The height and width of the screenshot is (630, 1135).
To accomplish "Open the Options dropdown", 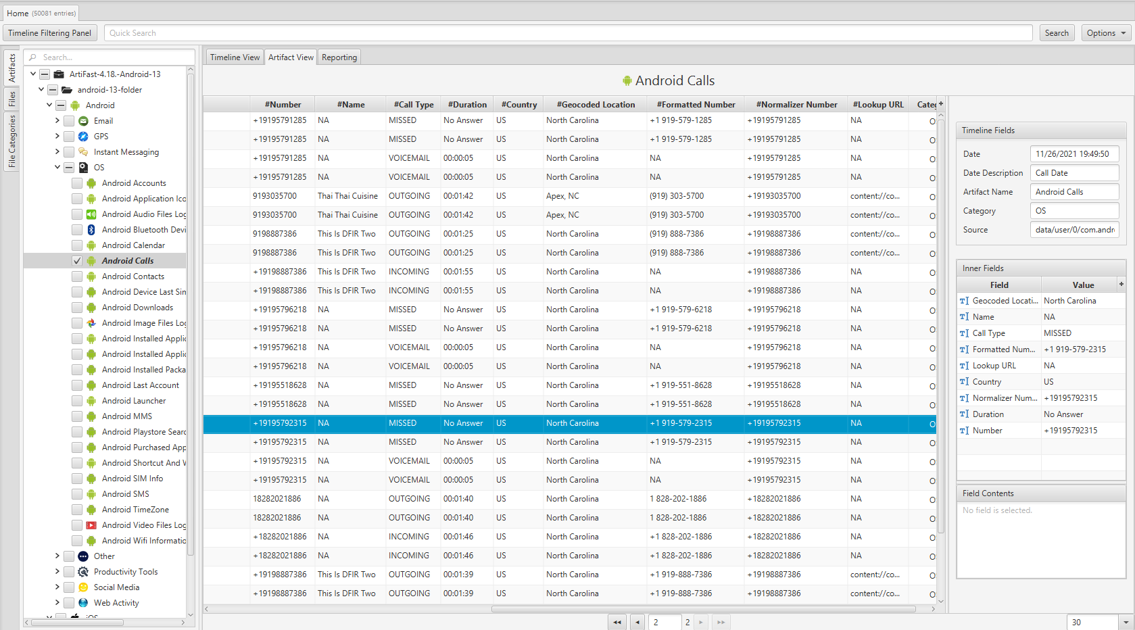I will (1106, 33).
